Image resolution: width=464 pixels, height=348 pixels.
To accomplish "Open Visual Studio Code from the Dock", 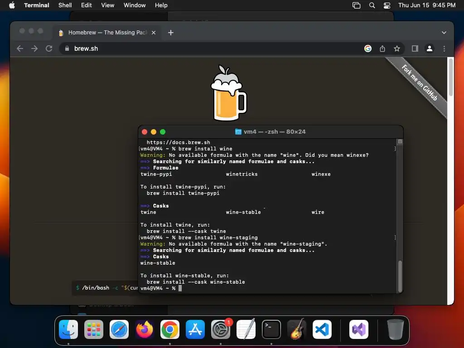I will click(322, 329).
